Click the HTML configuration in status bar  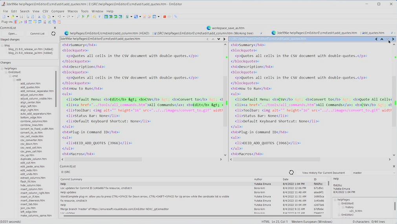[265, 222]
